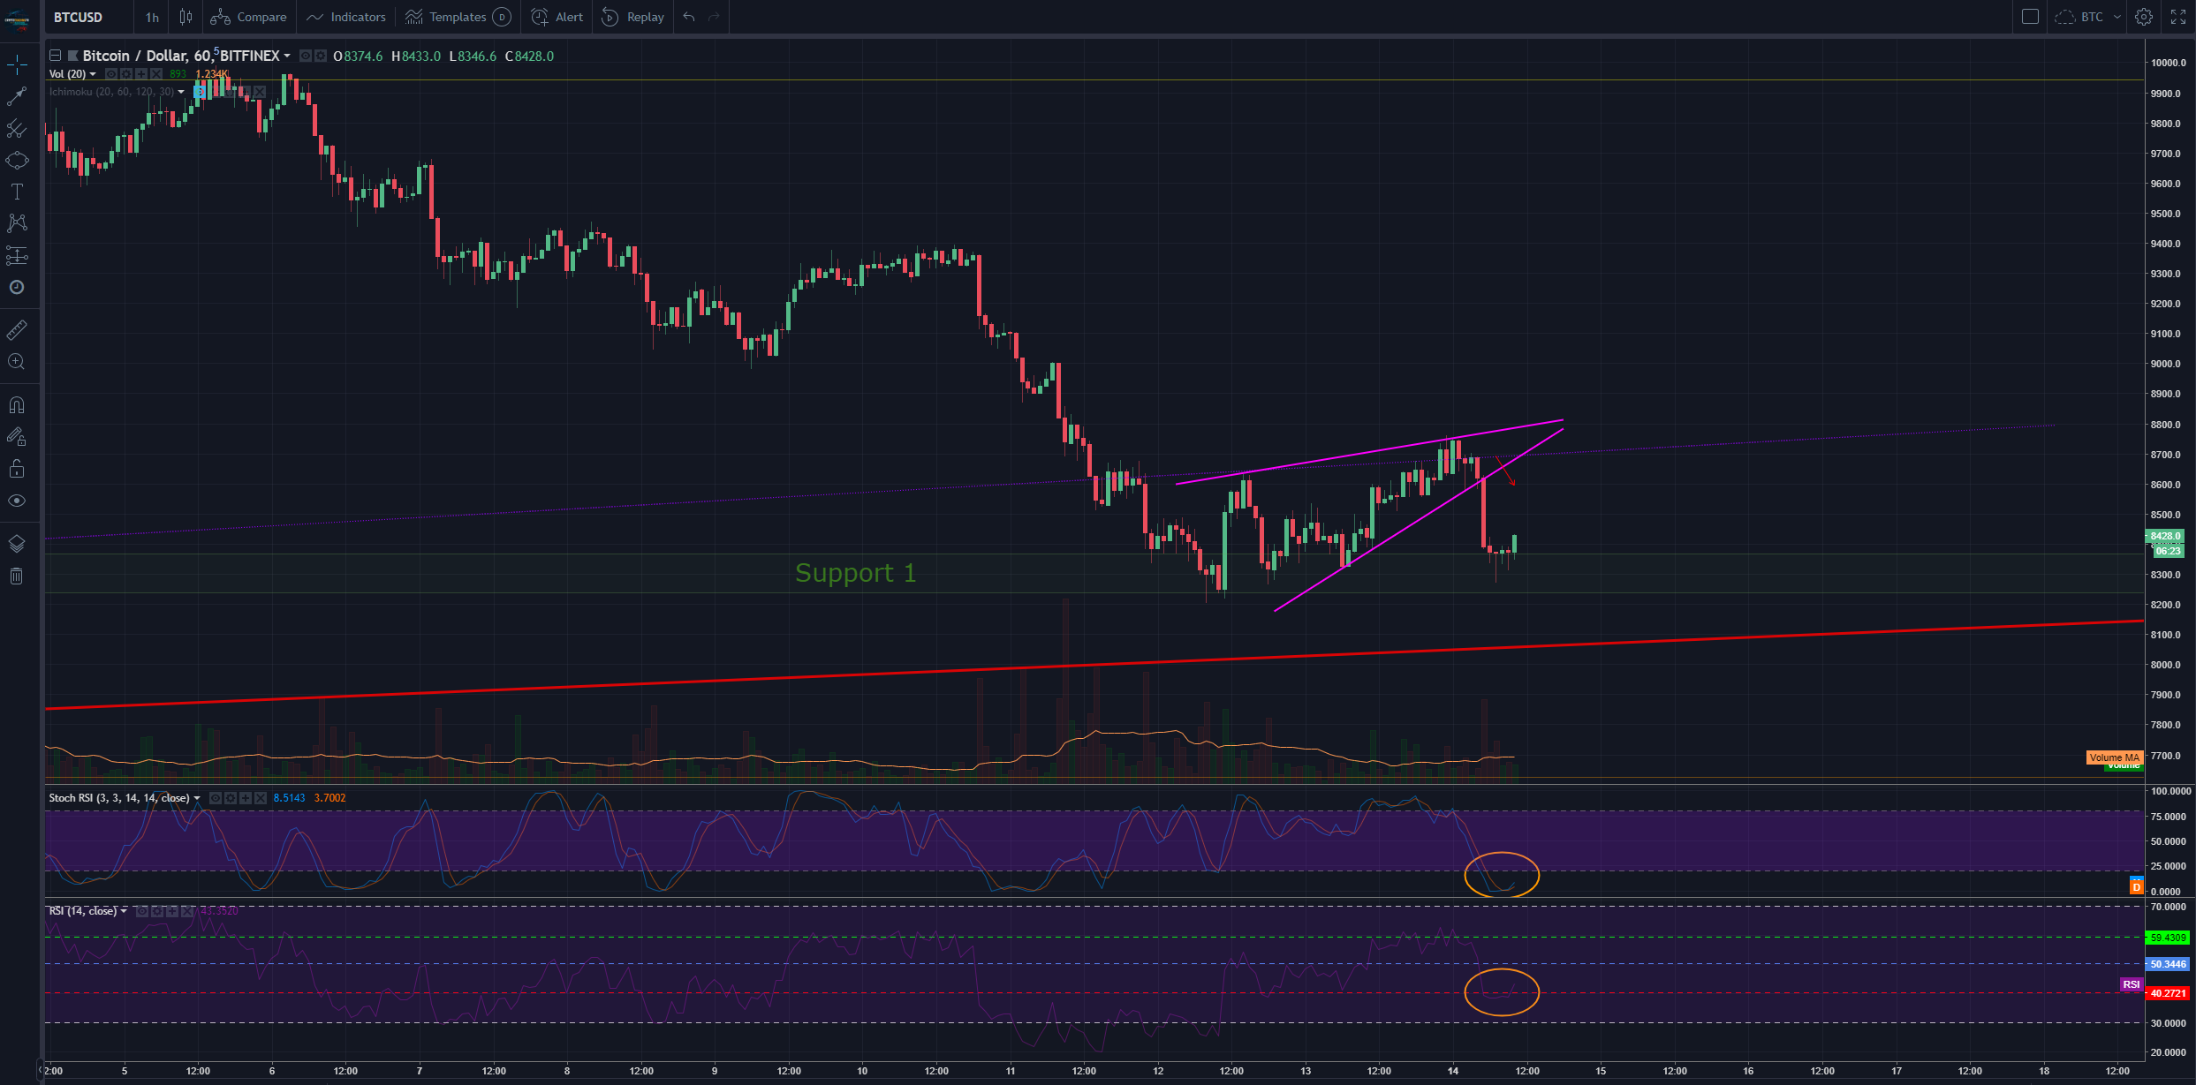Image resolution: width=2196 pixels, height=1085 pixels.
Task: Toggle hide all drawings eye icon
Action: 17,501
